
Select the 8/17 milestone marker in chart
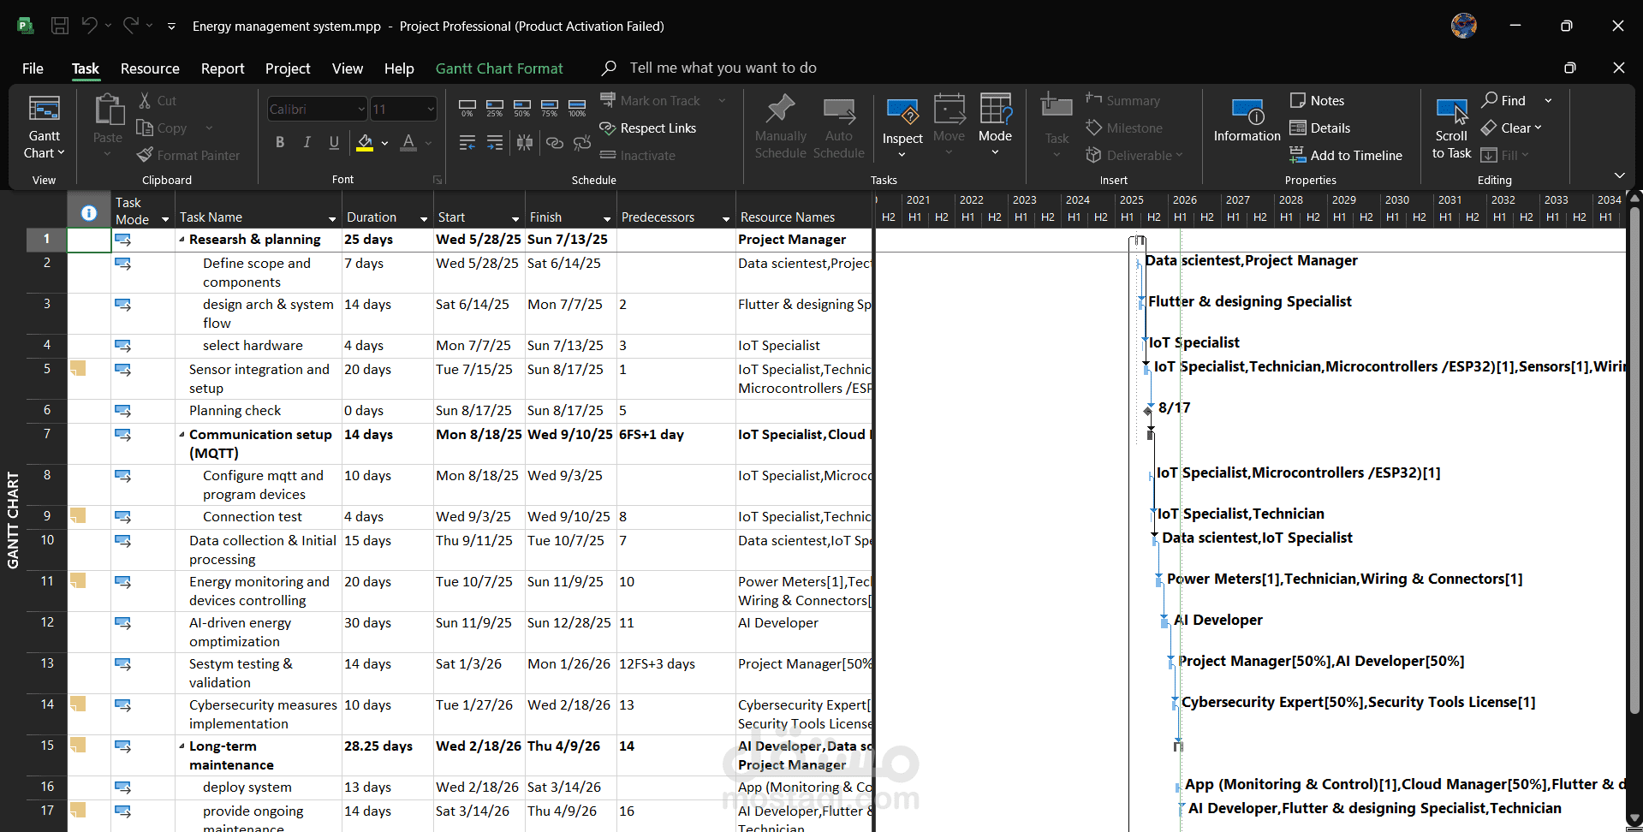coord(1148,411)
